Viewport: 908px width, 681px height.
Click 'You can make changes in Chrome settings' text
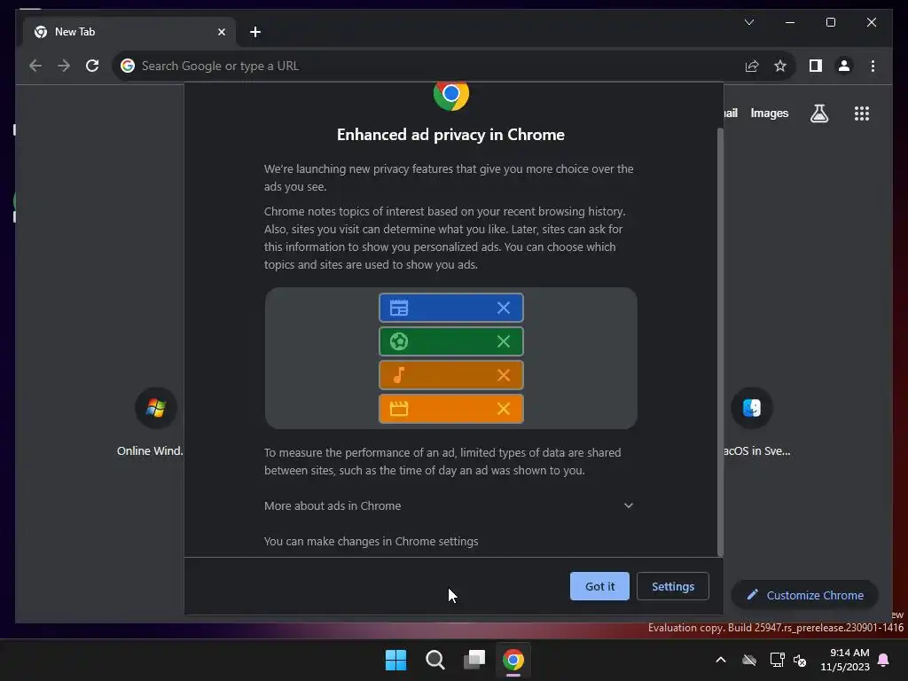coord(372,542)
